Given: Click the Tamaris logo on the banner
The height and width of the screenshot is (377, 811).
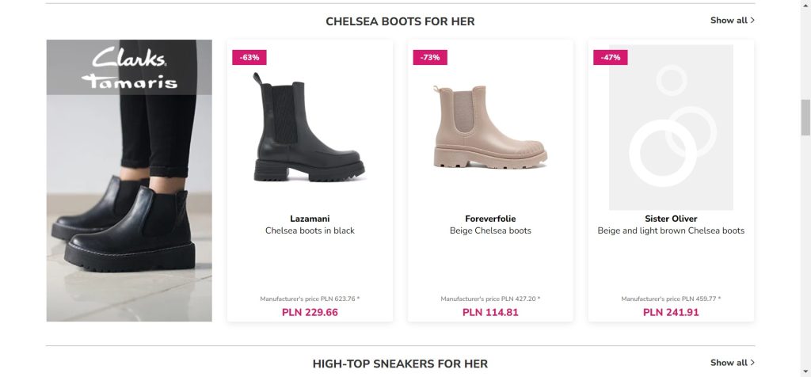Looking at the screenshot, I should click(129, 81).
